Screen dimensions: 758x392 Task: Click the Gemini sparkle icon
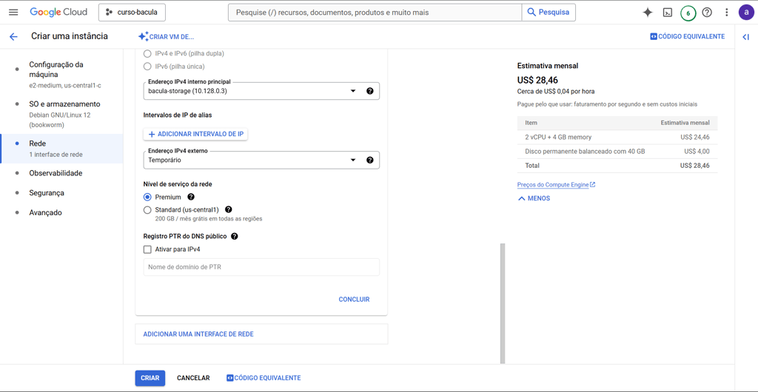pyautogui.click(x=648, y=13)
